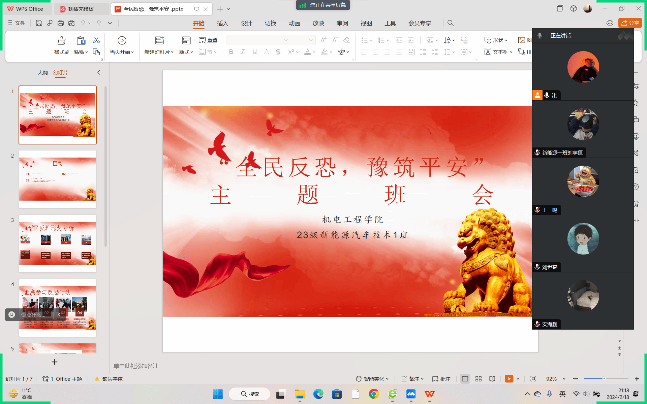The height and width of the screenshot is (404, 647).
Task: Start slideshow from current page icon
Action: coord(122,41)
